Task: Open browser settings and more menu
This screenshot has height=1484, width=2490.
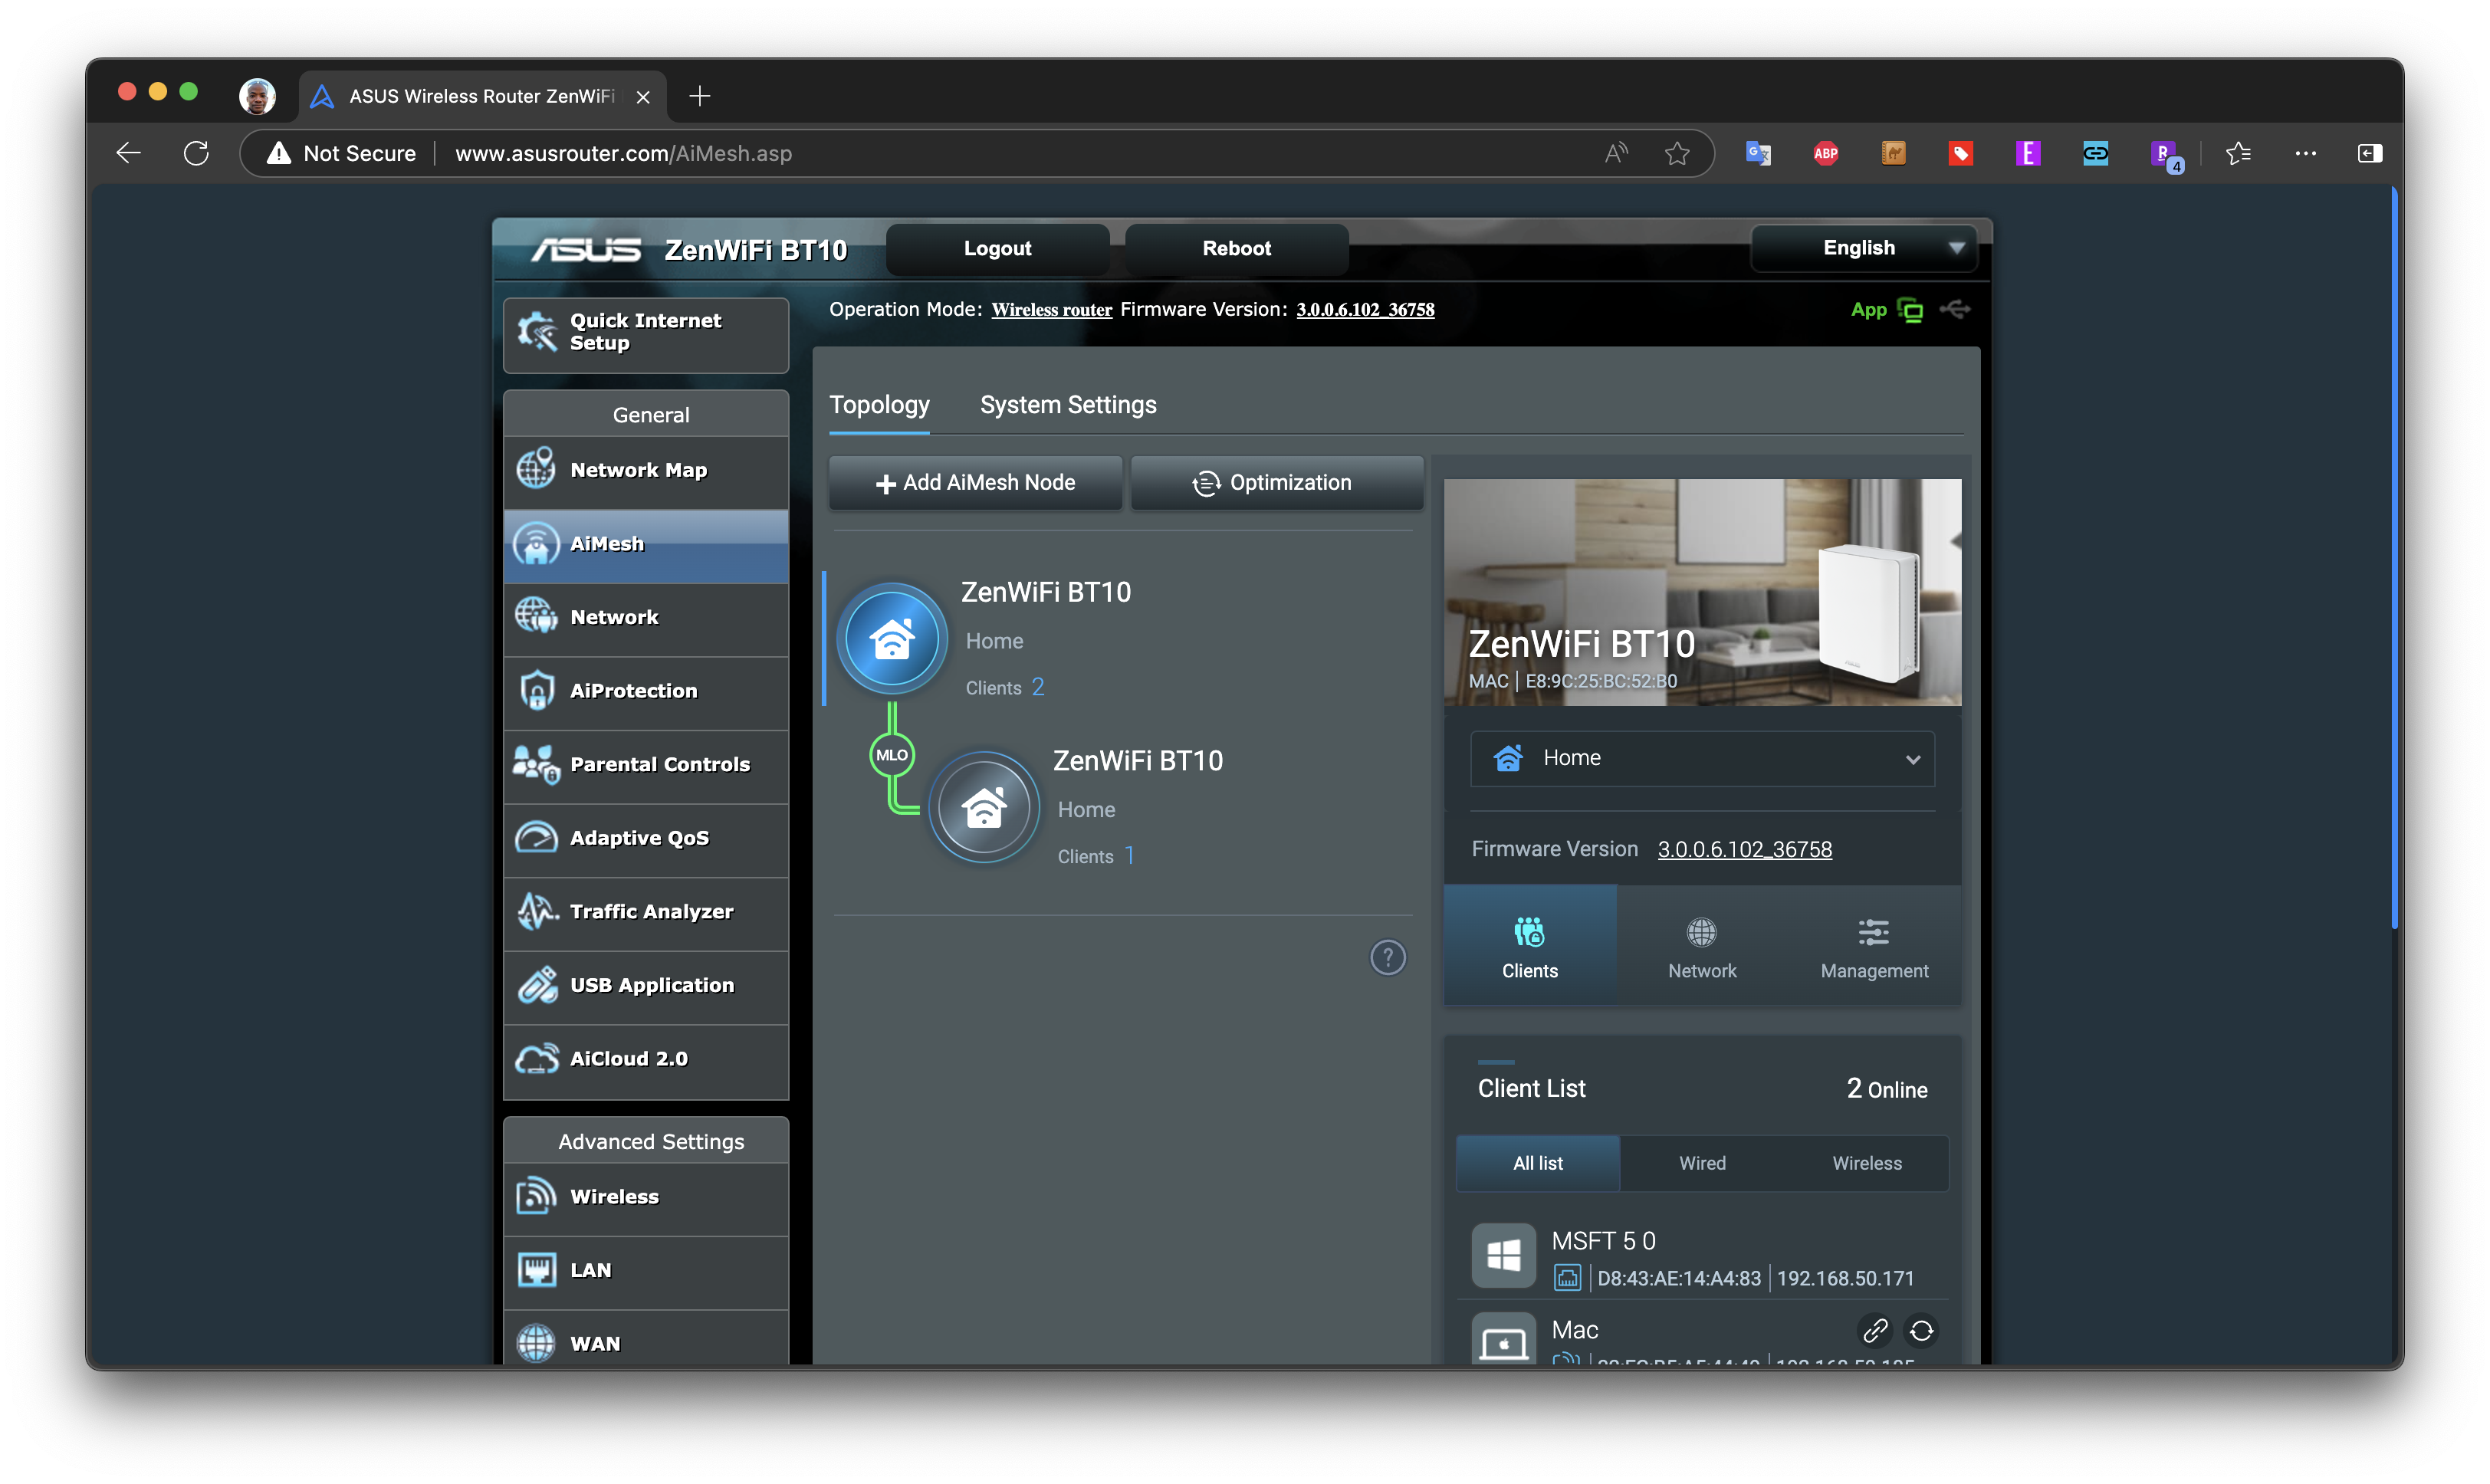Action: (2306, 153)
